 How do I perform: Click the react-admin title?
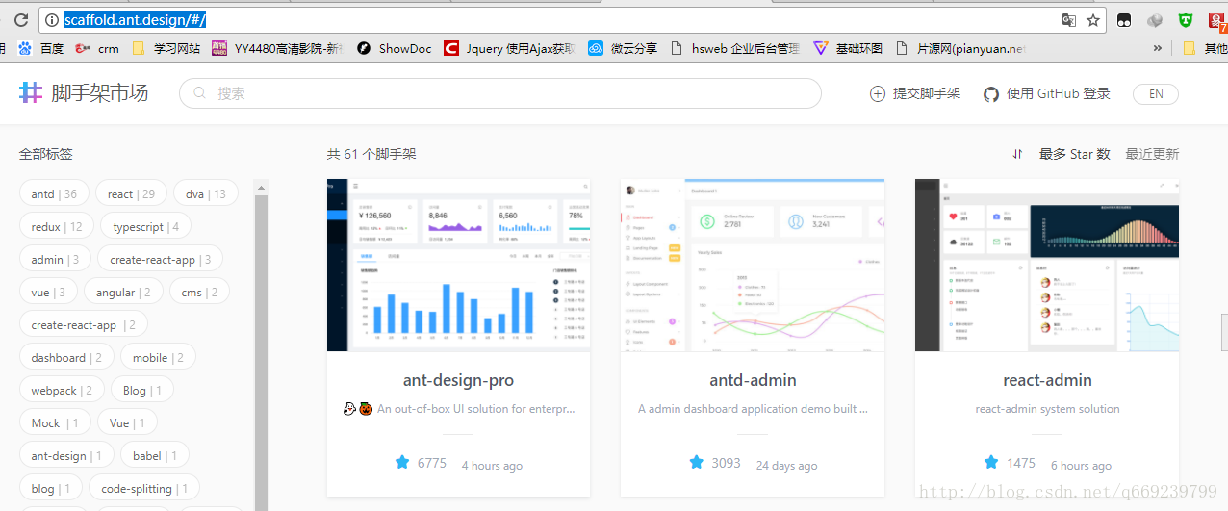click(1047, 380)
